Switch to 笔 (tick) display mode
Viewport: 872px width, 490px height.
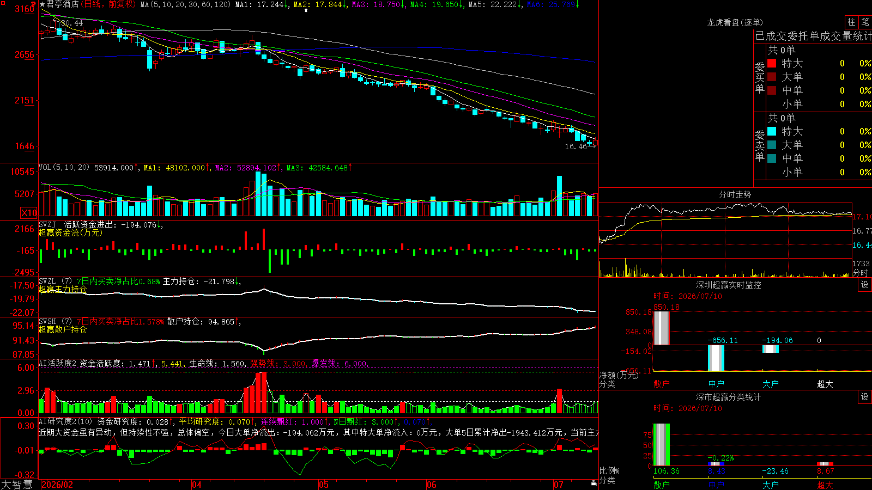(865, 22)
